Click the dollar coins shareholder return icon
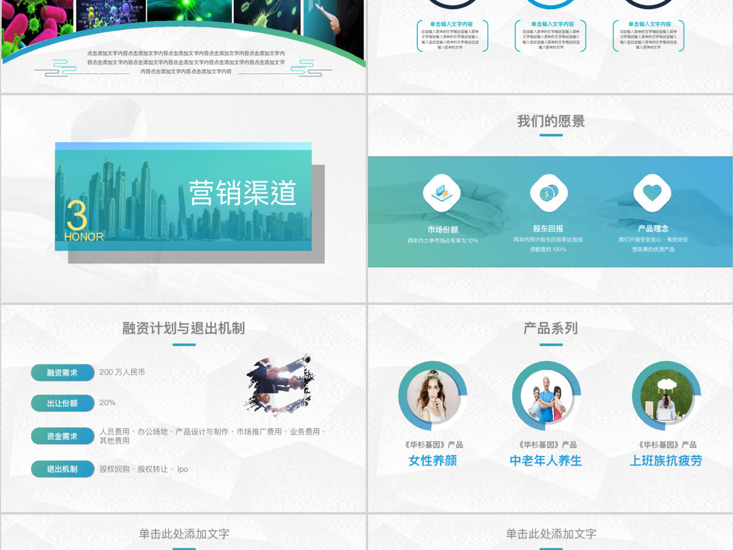The image size is (734, 550). coord(549,193)
